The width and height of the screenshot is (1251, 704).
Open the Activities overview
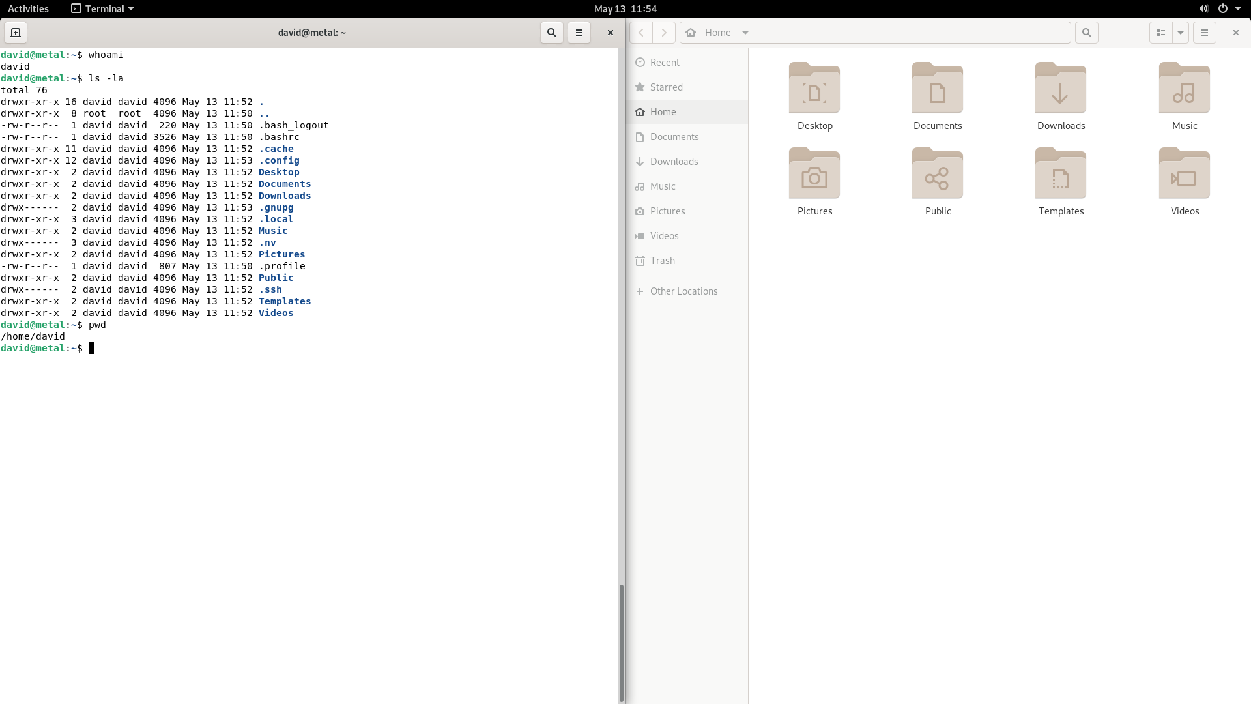(28, 8)
